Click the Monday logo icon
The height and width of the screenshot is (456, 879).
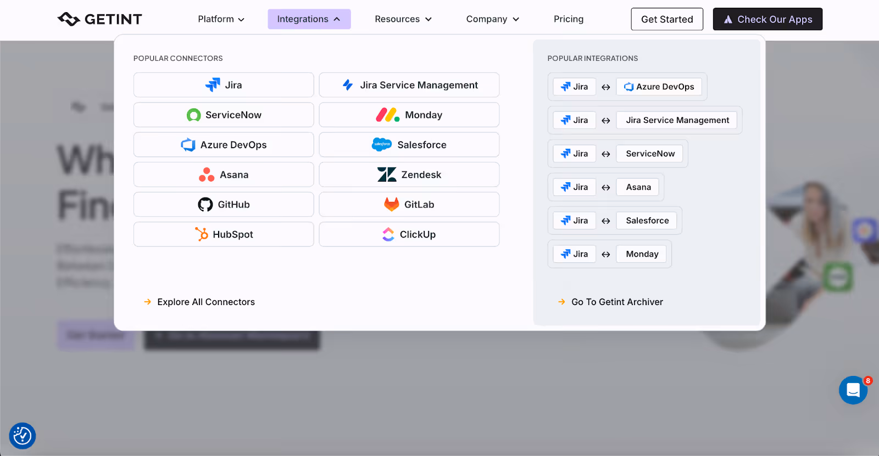pyautogui.click(x=388, y=115)
